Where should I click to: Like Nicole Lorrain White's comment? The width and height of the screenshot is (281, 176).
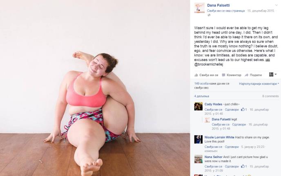(213, 147)
